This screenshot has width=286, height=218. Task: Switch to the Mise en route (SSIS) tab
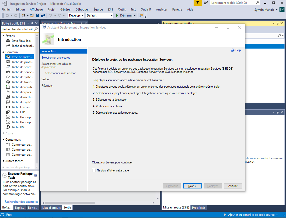[x=176, y=207]
